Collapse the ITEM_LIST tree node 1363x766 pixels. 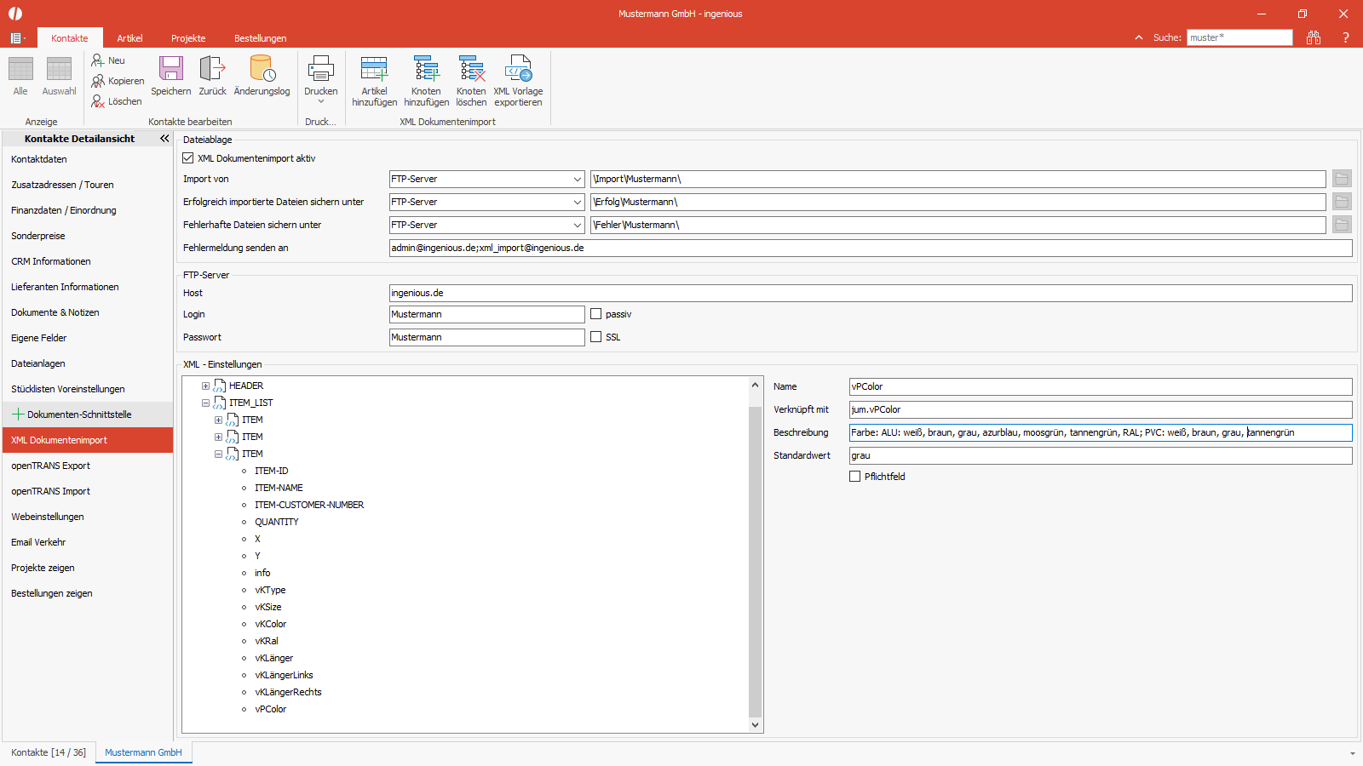click(x=205, y=403)
